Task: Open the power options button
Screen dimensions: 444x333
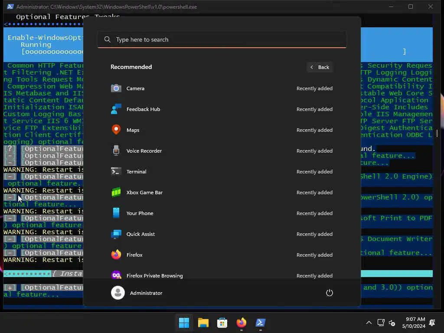Action: tap(330, 293)
